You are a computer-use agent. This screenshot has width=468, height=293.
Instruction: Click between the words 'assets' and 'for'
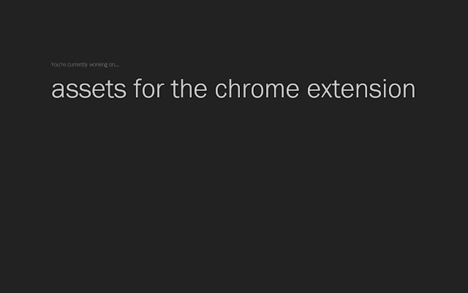click(x=130, y=89)
